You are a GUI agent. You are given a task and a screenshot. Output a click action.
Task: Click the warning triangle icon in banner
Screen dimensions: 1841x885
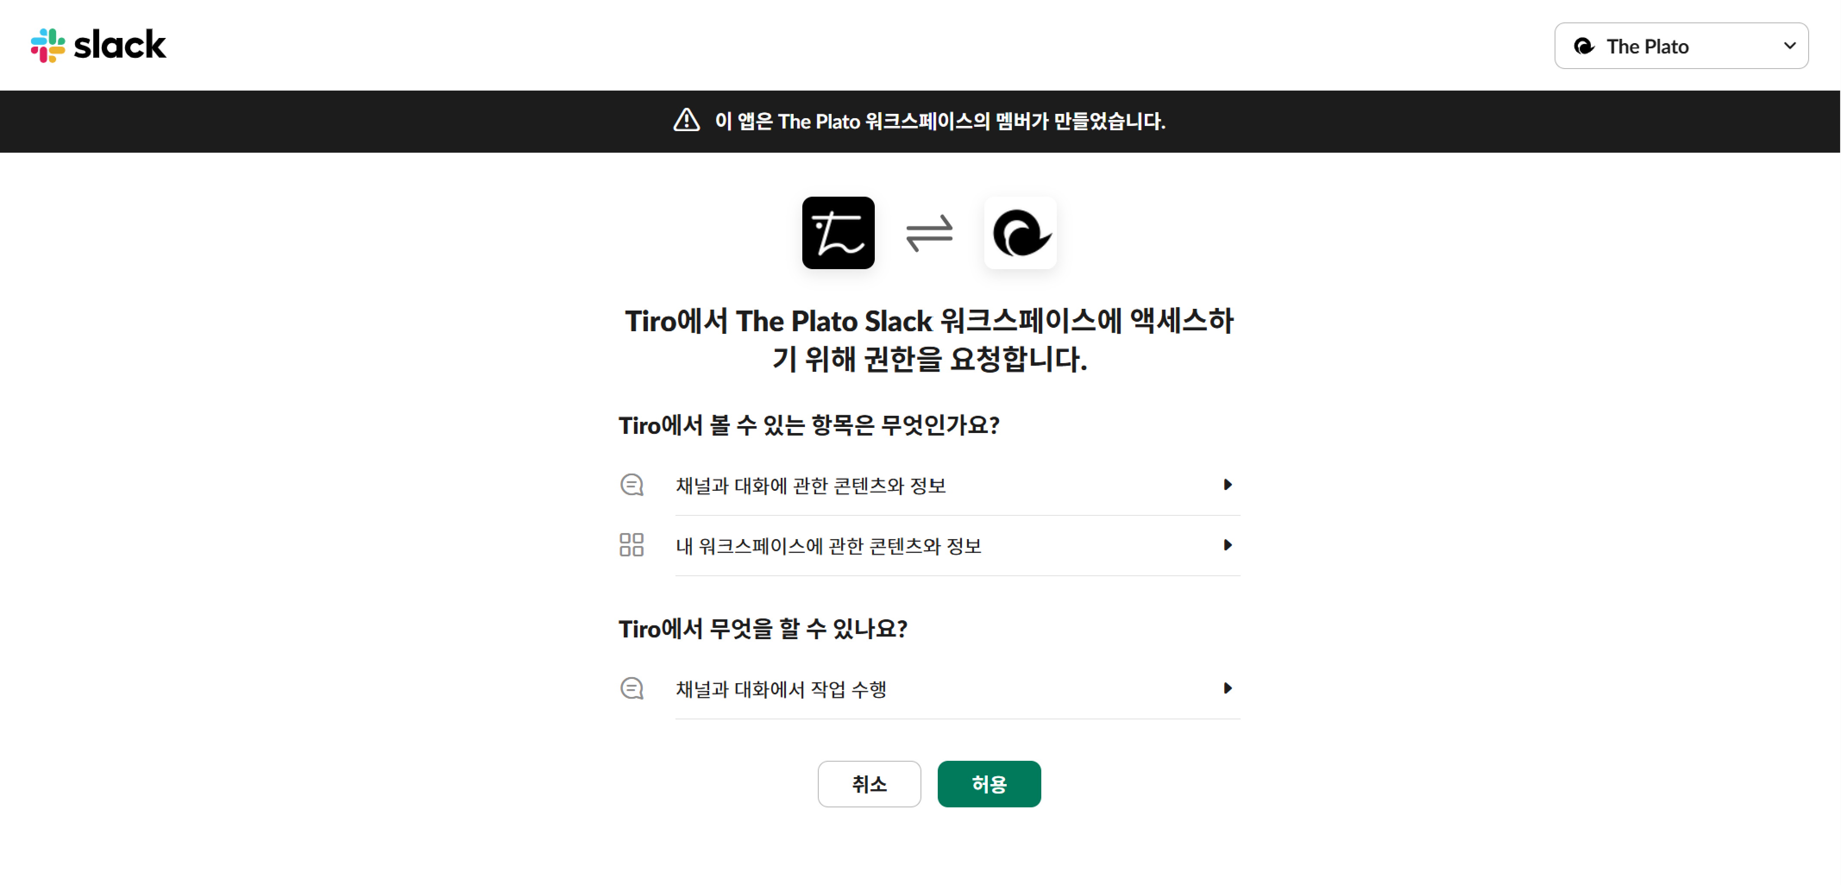[686, 121]
